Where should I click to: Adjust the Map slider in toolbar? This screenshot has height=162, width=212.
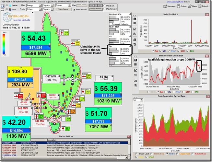(82, 6)
